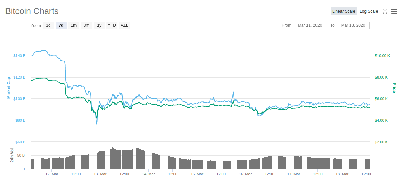The width and height of the screenshot is (405, 177).
Task: Toggle fullscreen chart view
Action: pyautogui.click(x=385, y=11)
